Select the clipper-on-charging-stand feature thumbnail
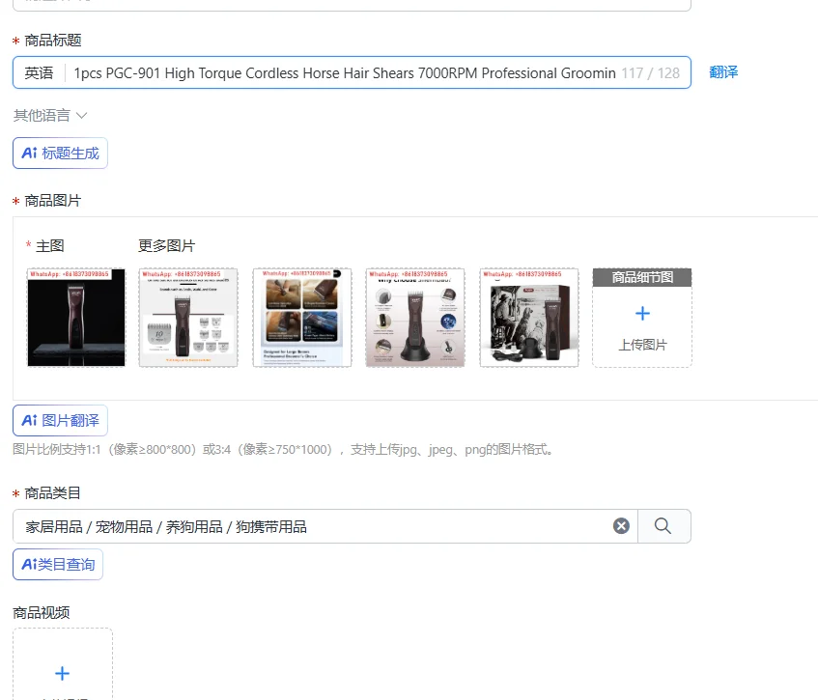The image size is (818, 700). 415,318
